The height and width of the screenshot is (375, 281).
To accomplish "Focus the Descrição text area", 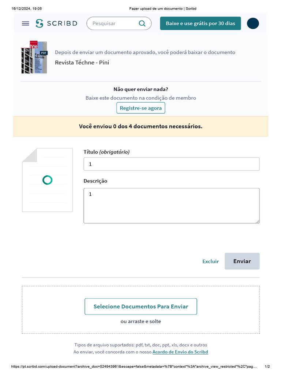I will click(x=171, y=205).
